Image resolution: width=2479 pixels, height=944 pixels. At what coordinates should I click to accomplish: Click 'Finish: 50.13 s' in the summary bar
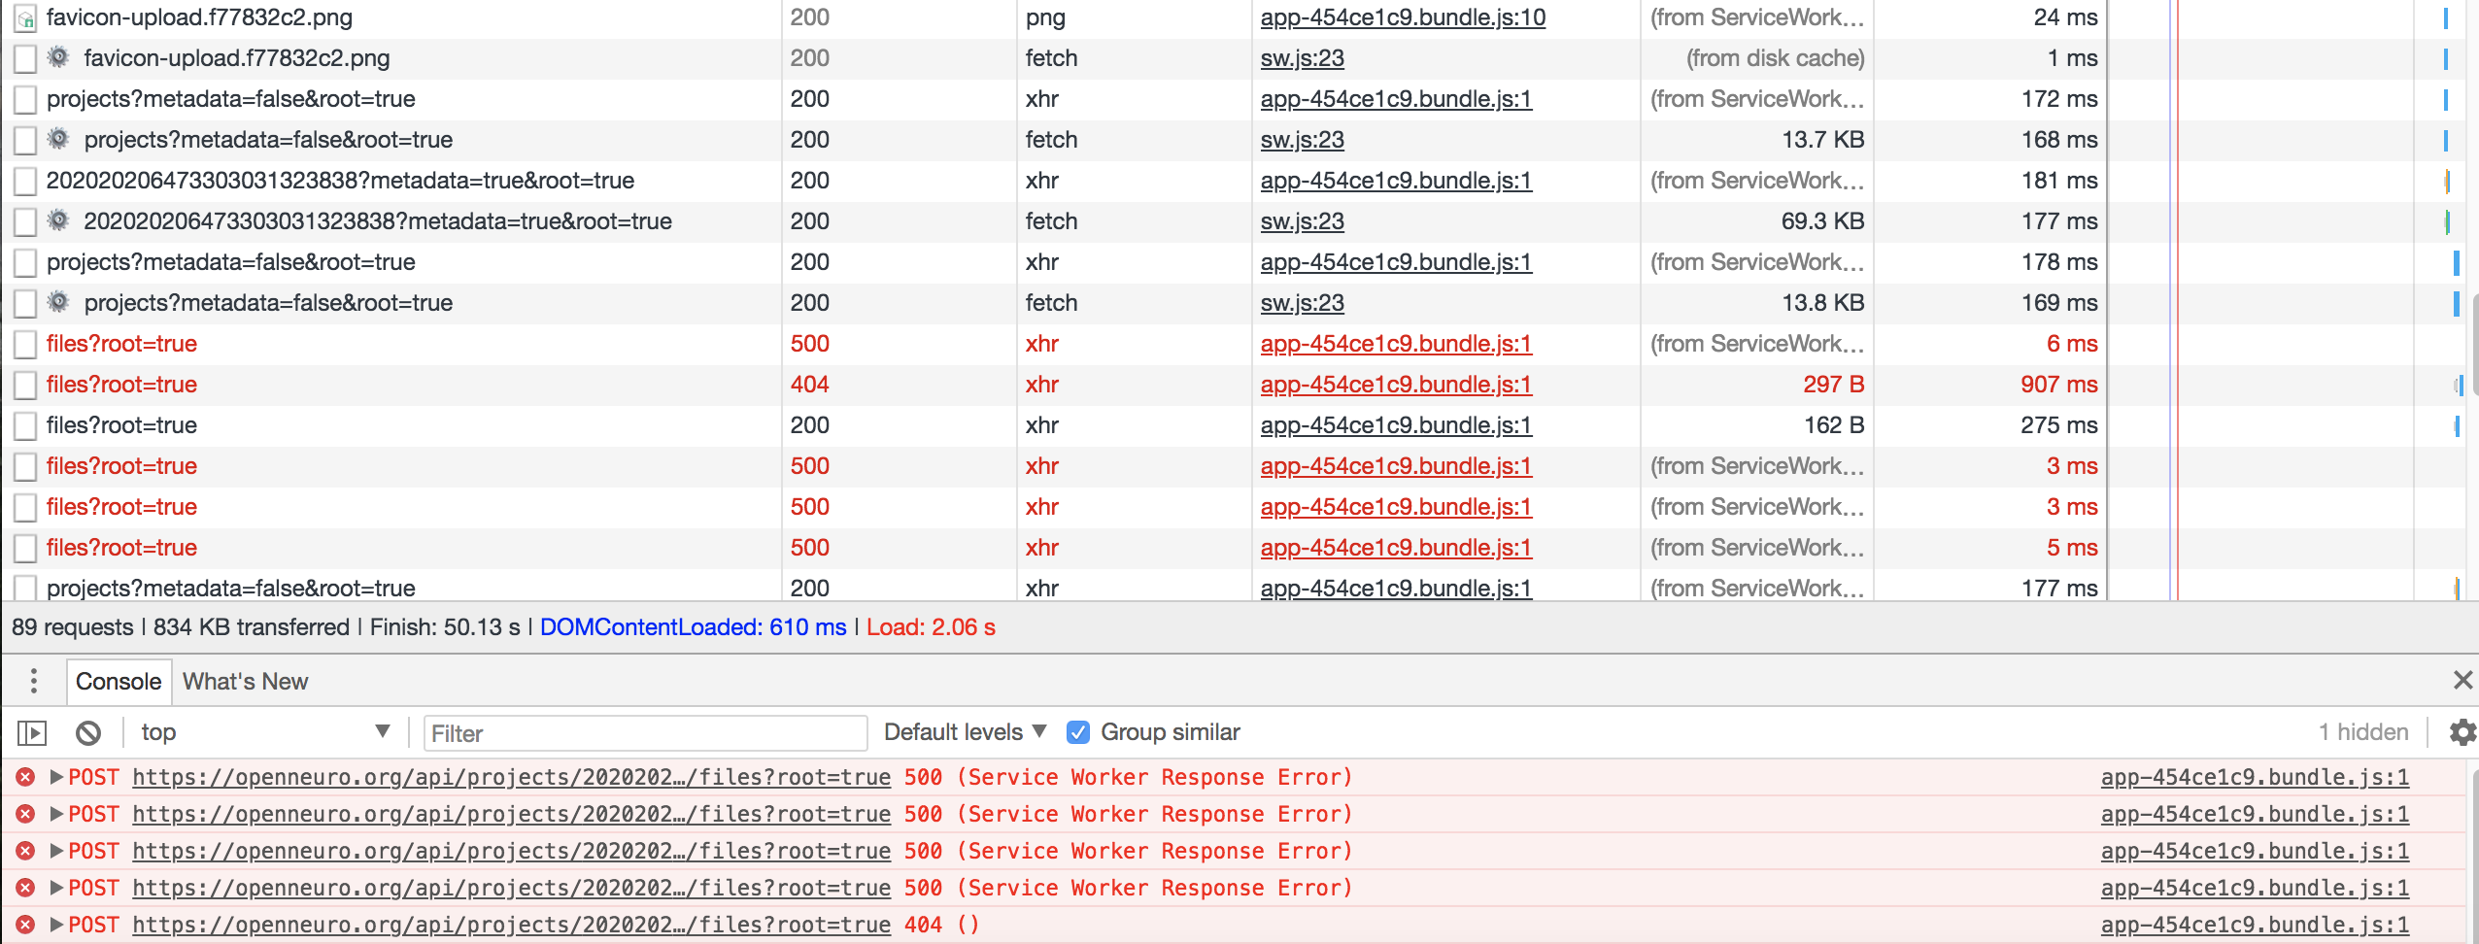tap(445, 627)
